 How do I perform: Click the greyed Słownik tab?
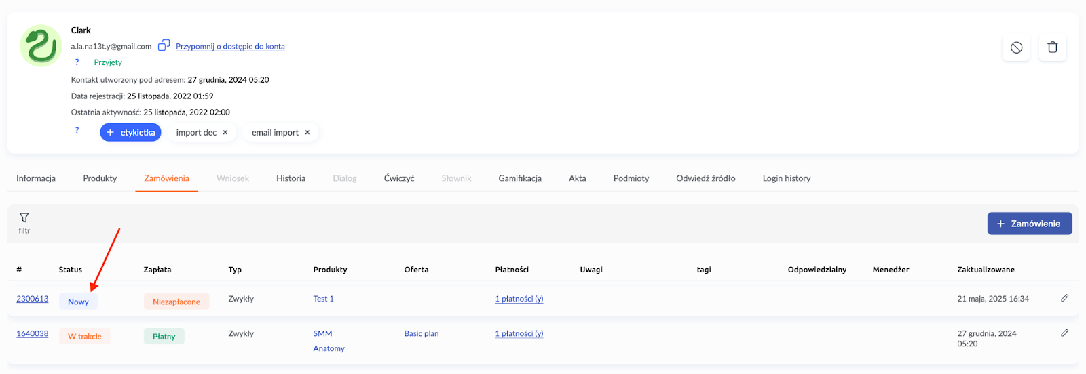456,178
